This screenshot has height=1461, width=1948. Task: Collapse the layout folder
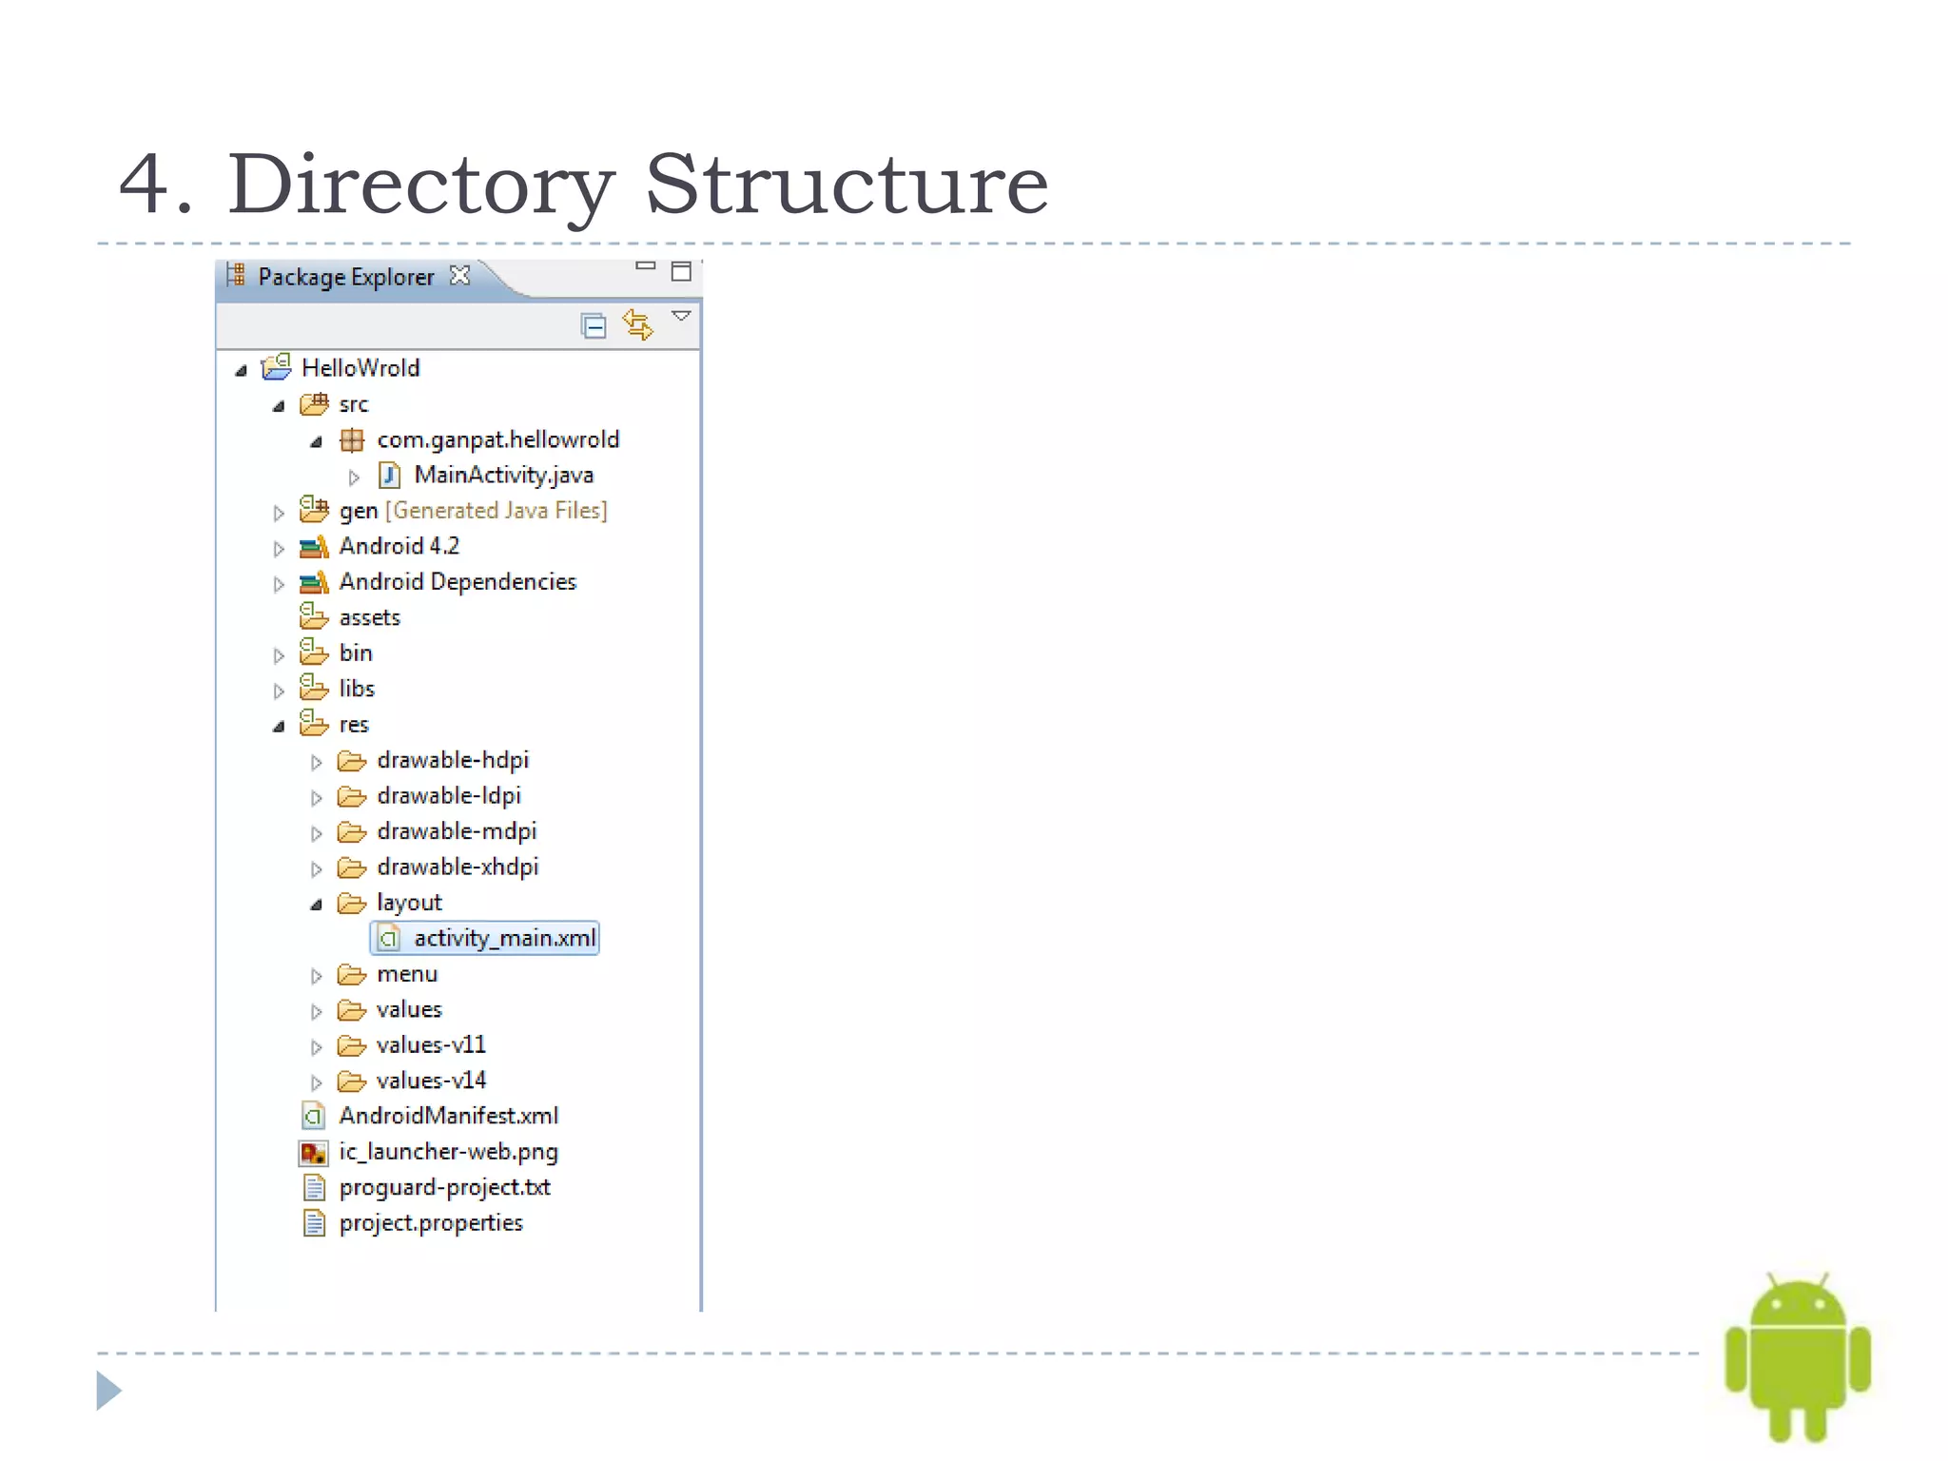[317, 905]
